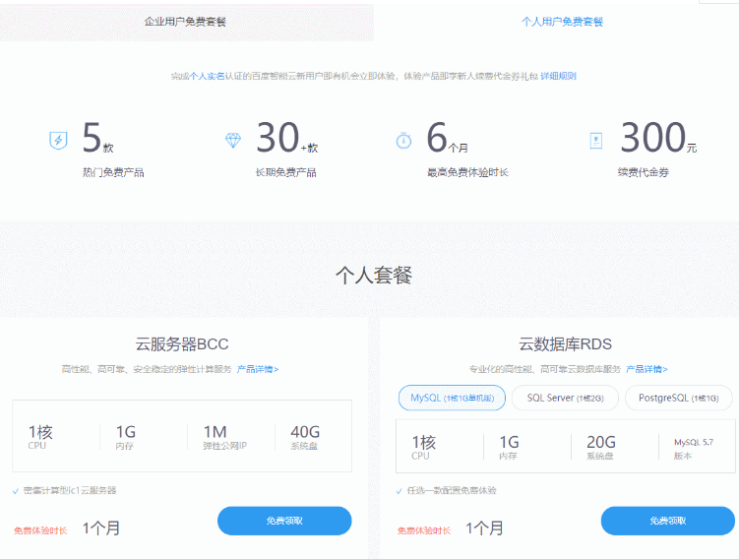Open 云服务器BCC 产品详情 link
This screenshot has width=739, height=559.
click(x=258, y=369)
